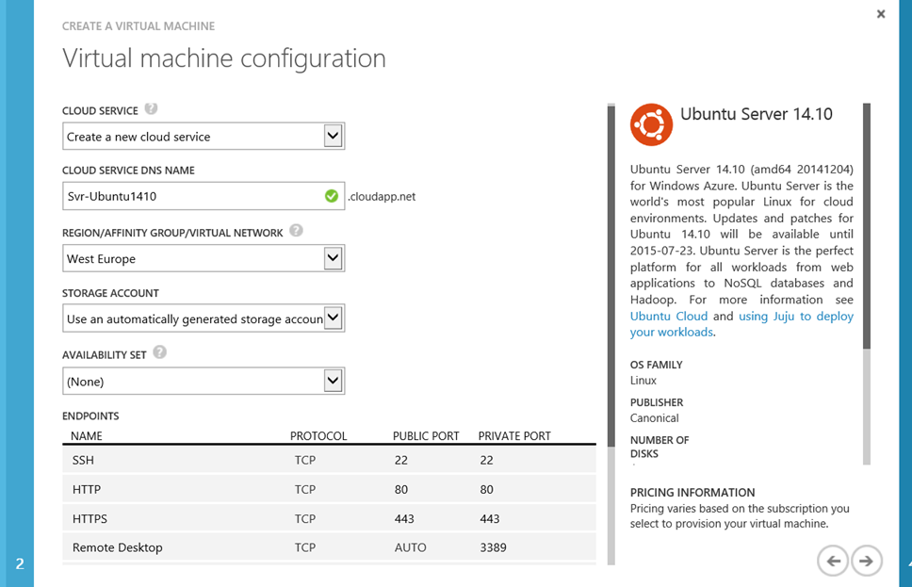This screenshot has height=587, width=912.
Task: Select the Remote Desktop endpoint name
Action: coord(118,547)
